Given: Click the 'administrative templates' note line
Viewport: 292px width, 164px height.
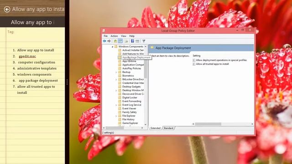Looking at the screenshot, I should (x=36, y=68).
